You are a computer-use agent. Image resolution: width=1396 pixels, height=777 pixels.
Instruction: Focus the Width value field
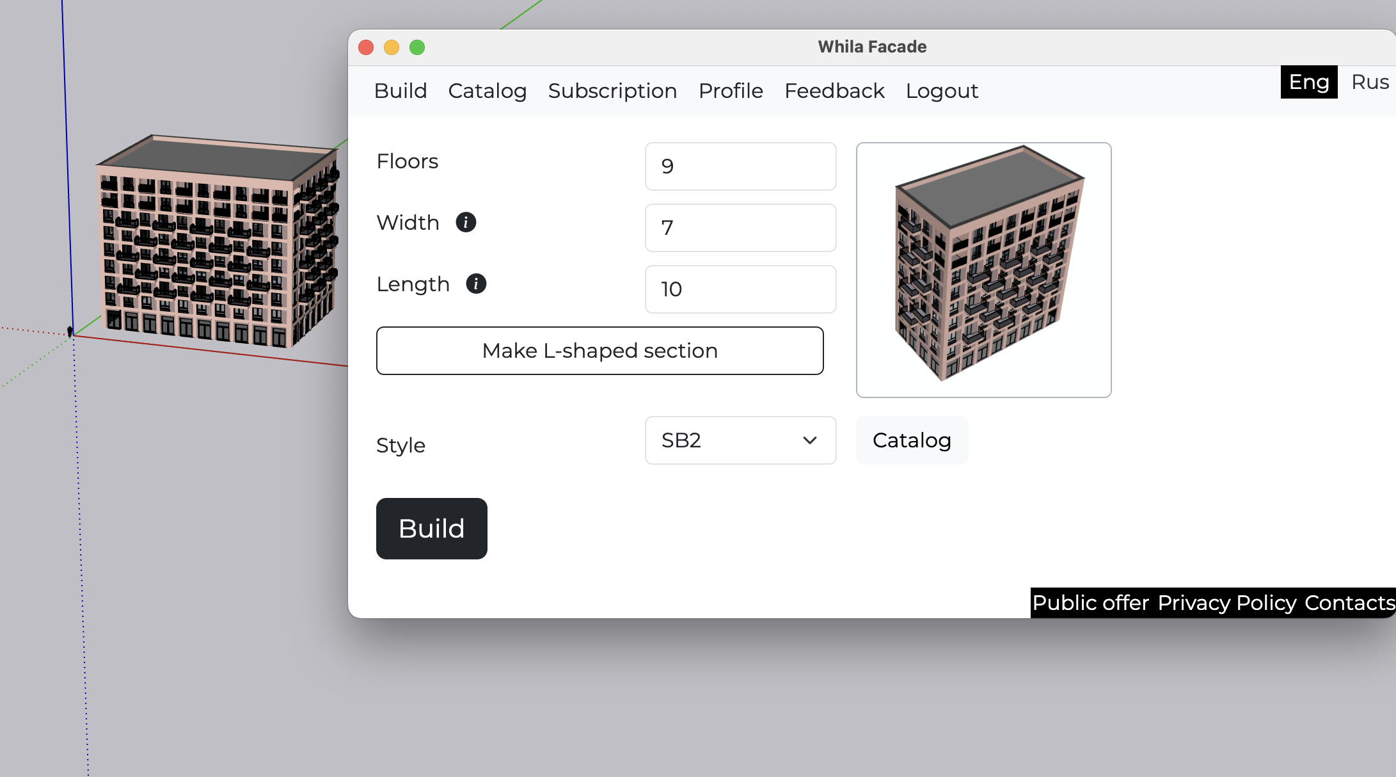coord(740,228)
